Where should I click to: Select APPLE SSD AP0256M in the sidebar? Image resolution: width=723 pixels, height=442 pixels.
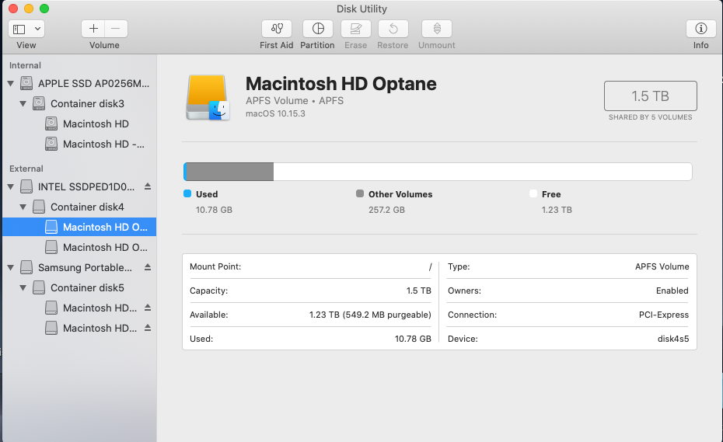[x=79, y=83]
